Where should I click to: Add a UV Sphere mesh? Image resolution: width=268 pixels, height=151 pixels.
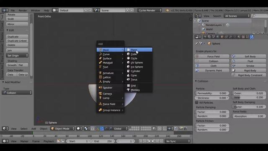tap(139, 62)
